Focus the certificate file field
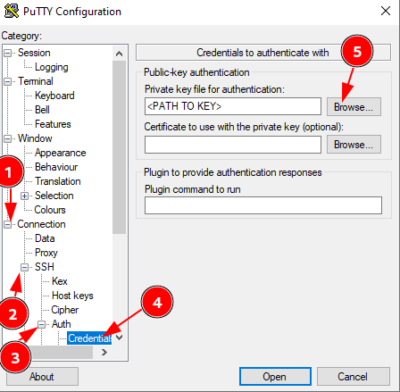 (x=233, y=145)
